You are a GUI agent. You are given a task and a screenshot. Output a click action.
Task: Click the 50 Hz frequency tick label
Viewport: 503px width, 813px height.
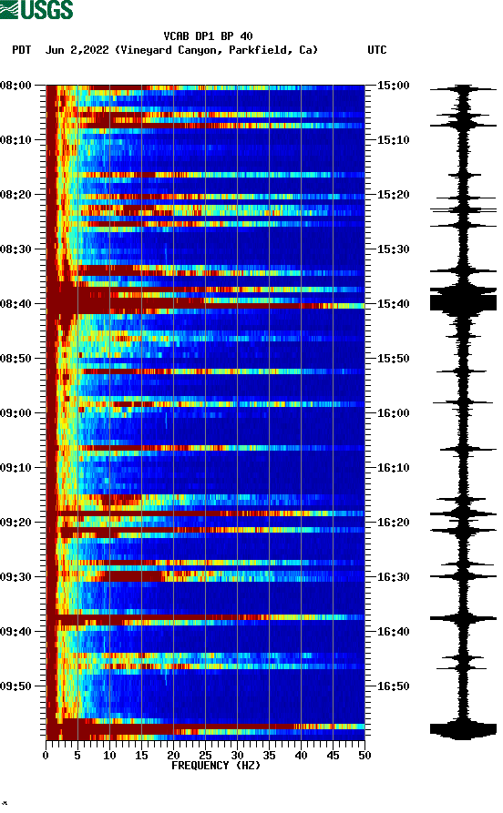pyautogui.click(x=364, y=756)
